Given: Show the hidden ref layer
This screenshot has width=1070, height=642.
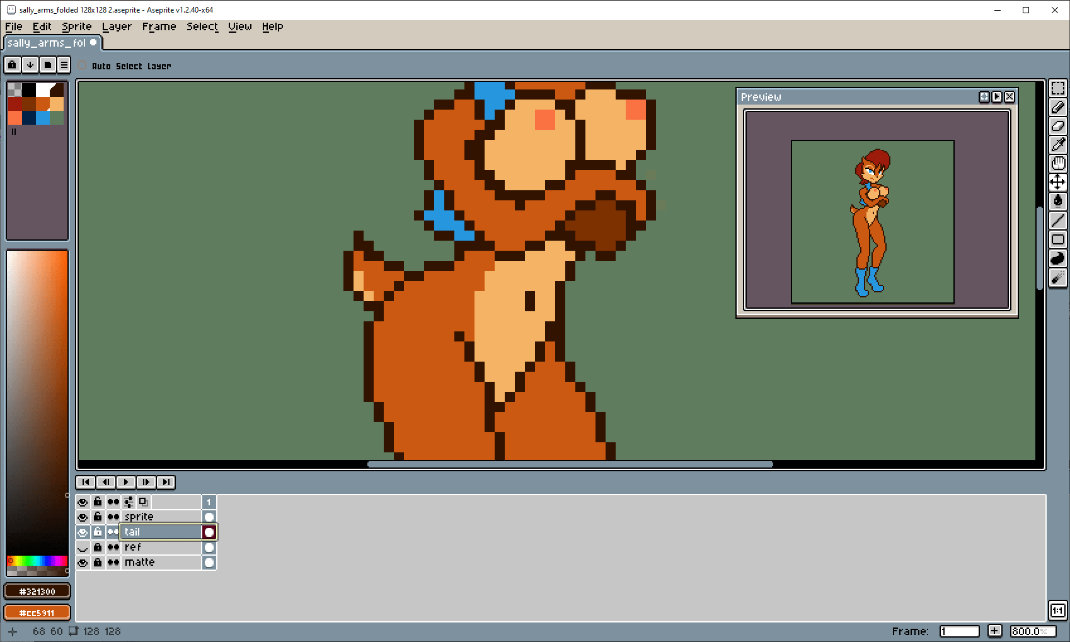Looking at the screenshot, I should click(83, 547).
